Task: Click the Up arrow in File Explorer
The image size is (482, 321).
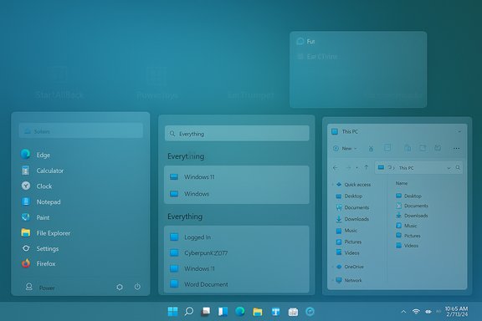Action: coord(367,167)
